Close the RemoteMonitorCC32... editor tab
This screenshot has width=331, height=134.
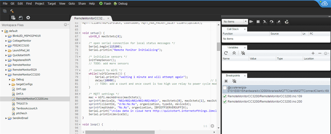tap(108, 18)
